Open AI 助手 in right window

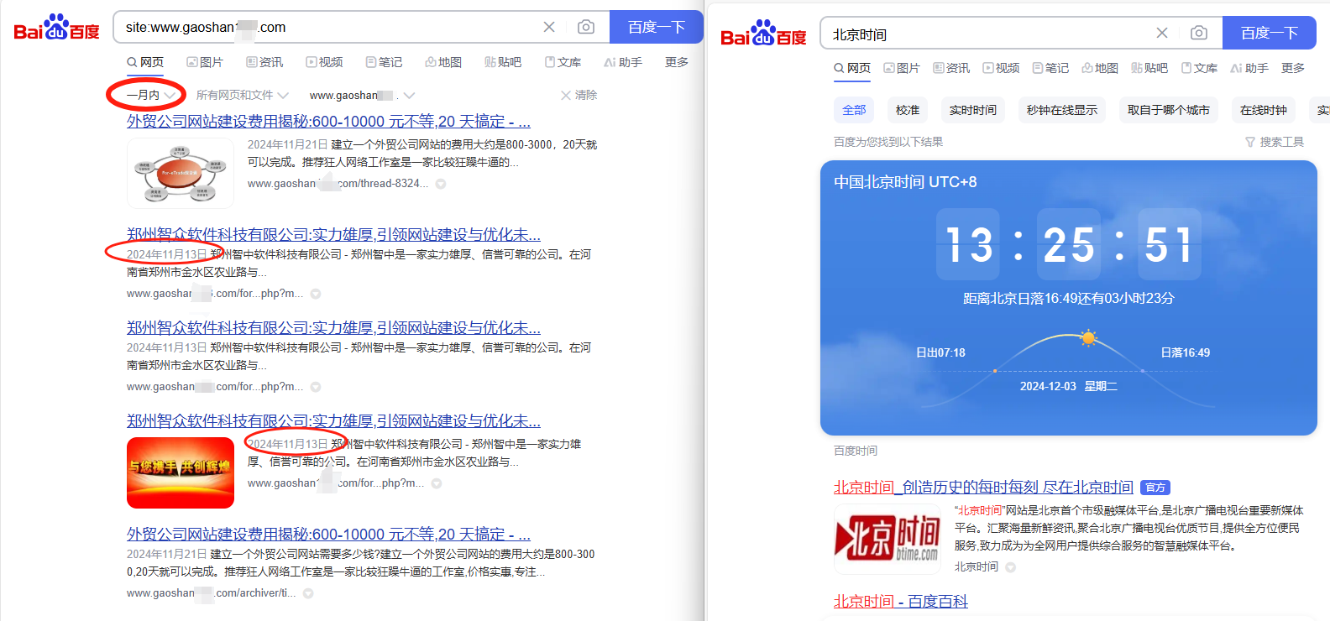(1249, 68)
